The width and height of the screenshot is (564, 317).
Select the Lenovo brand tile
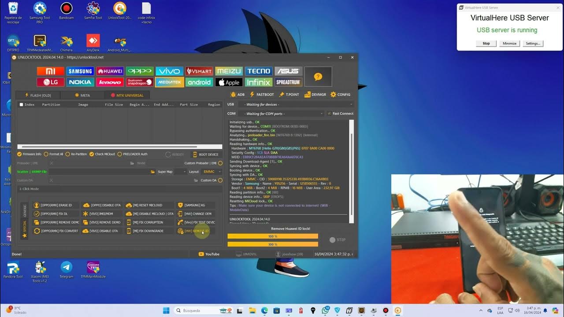point(110,82)
